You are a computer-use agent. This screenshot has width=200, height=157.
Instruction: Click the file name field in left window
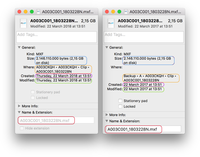pyautogui.click(x=56, y=120)
